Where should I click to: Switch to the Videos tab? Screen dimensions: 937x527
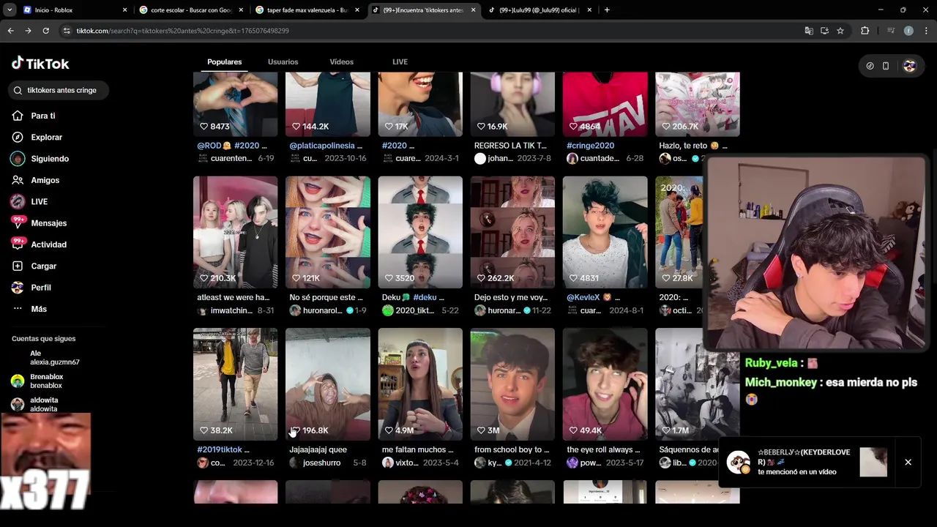click(x=341, y=62)
